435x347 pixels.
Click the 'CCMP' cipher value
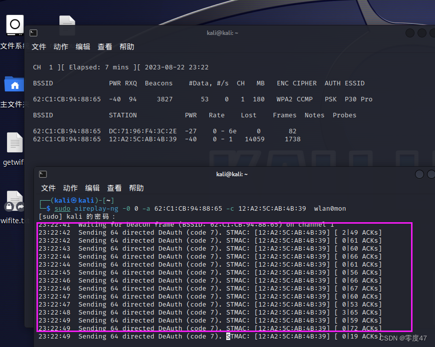click(305, 99)
